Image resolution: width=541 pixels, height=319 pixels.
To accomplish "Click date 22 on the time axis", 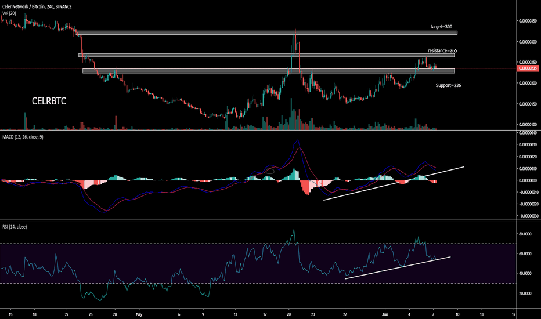I will point(67,314).
